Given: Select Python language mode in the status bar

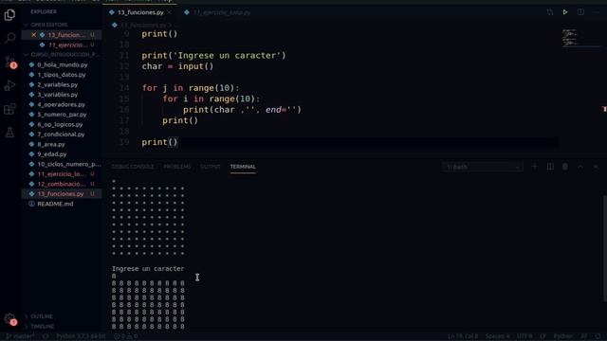Looking at the screenshot, I should (x=563, y=336).
